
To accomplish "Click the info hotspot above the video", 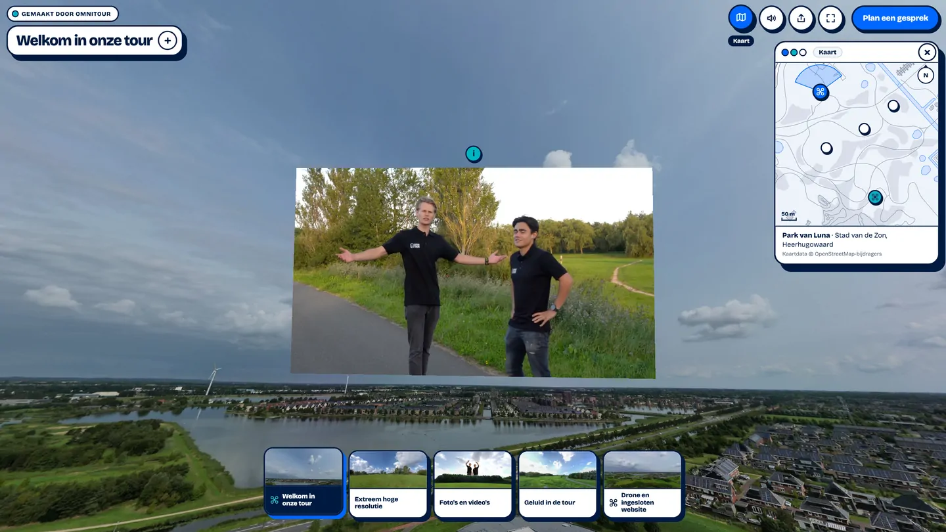I will [473, 154].
